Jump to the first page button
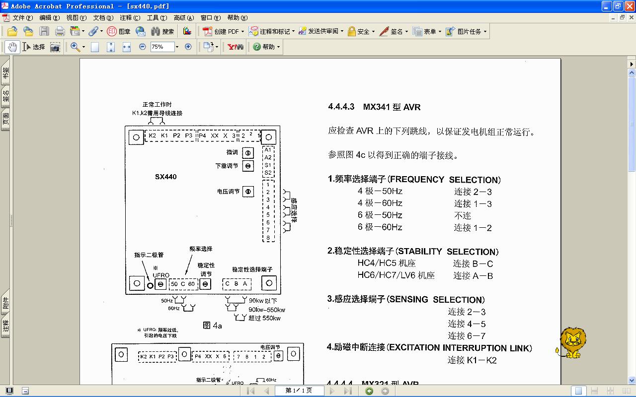 point(251,391)
